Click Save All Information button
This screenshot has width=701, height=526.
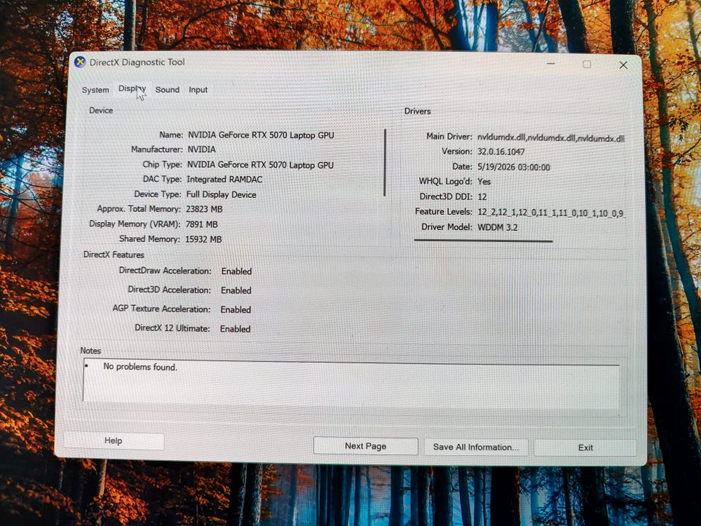pos(476,447)
